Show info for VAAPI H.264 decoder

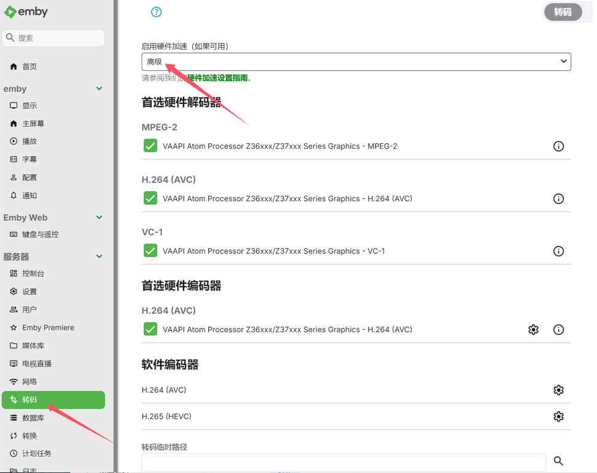click(x=558, y=199)
